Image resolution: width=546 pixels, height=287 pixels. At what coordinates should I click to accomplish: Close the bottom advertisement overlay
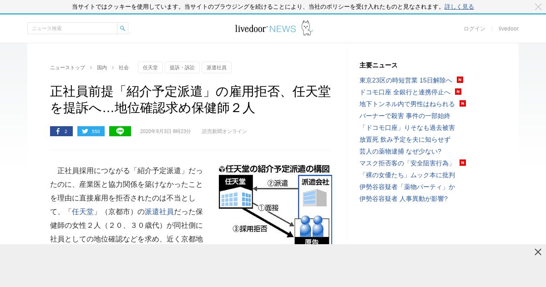point(538,252)
